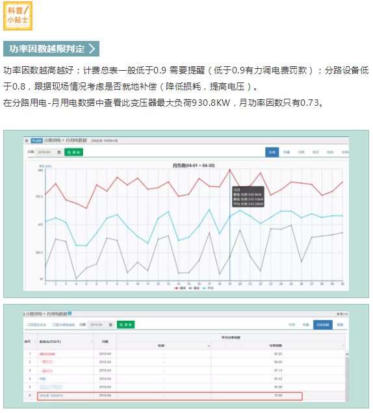Open calendar icon in lower date field
Image resolution: width=373 pixels, height=413 pixels.
110,325
